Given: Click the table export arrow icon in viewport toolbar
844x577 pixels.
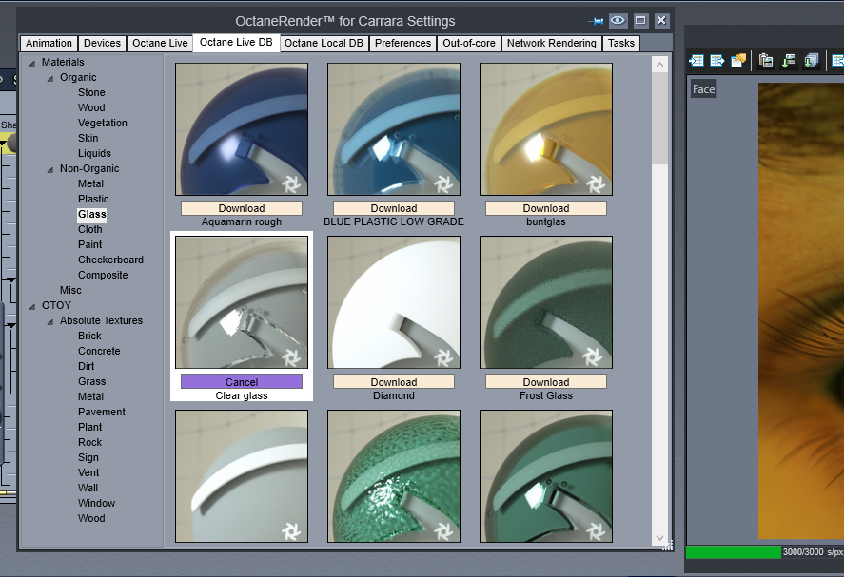Looking at the screenshot, I should (x=716, y=60).
